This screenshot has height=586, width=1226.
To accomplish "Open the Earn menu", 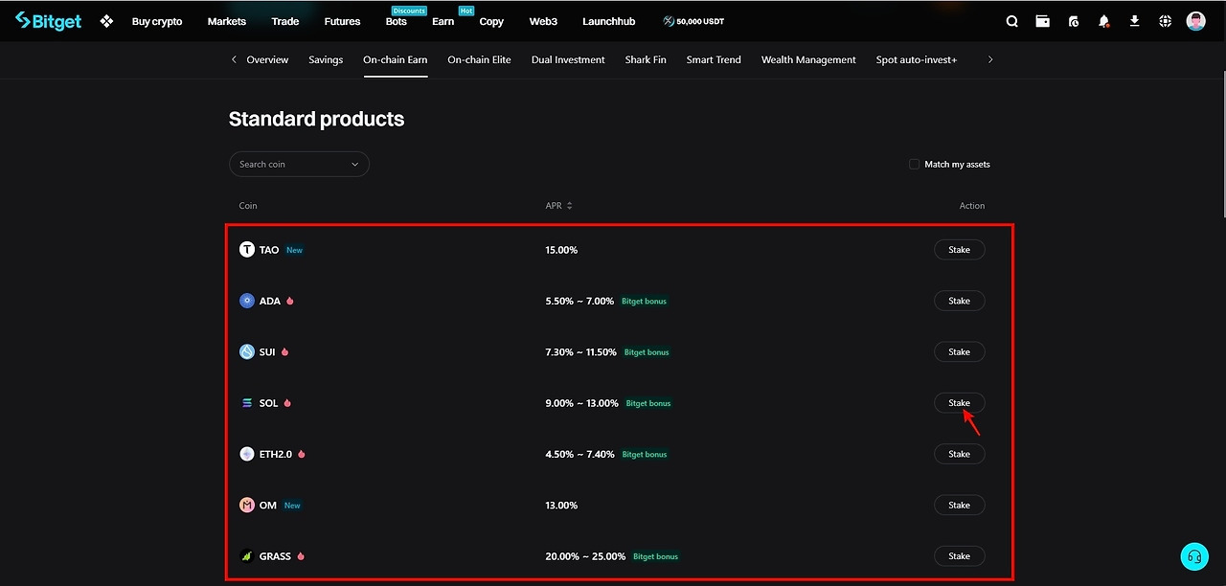I will [443, 21].
